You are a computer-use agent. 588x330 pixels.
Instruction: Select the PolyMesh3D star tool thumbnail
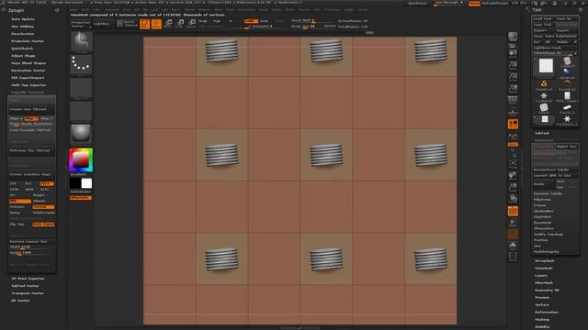(544, 97)
